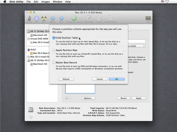Select the first 68.72 GB Mac OS X disk
Screen dimensions: 177x132
(x=38, y=31)
